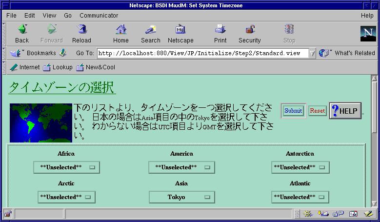The image size is (380, 222).
Task: Open Composer from the component bar
Action: pos(368,214)
